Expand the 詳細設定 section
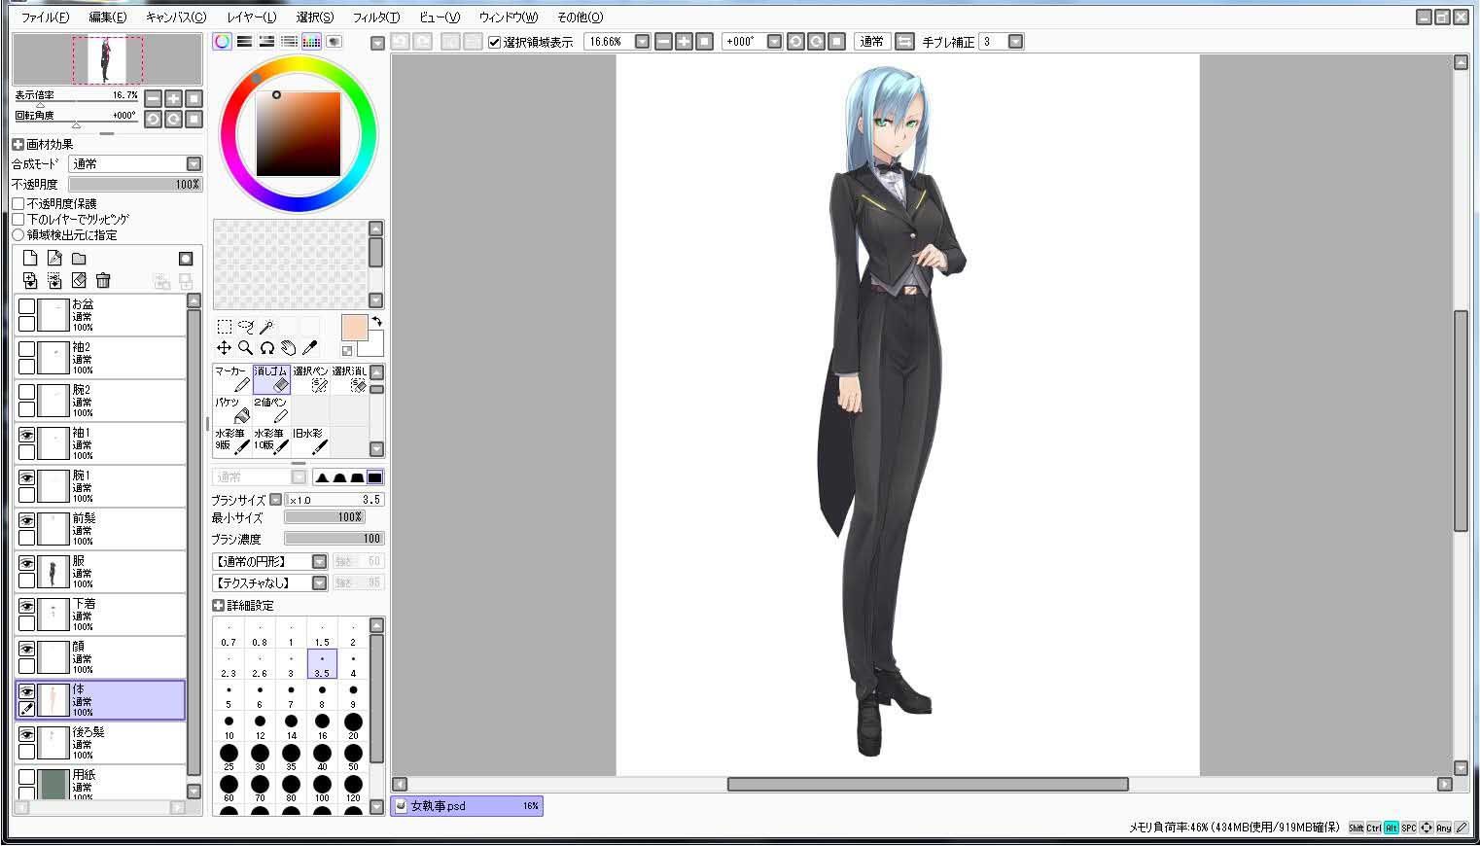The height and width of the screenshot is (846, 1480). click(x=218, y=605)
